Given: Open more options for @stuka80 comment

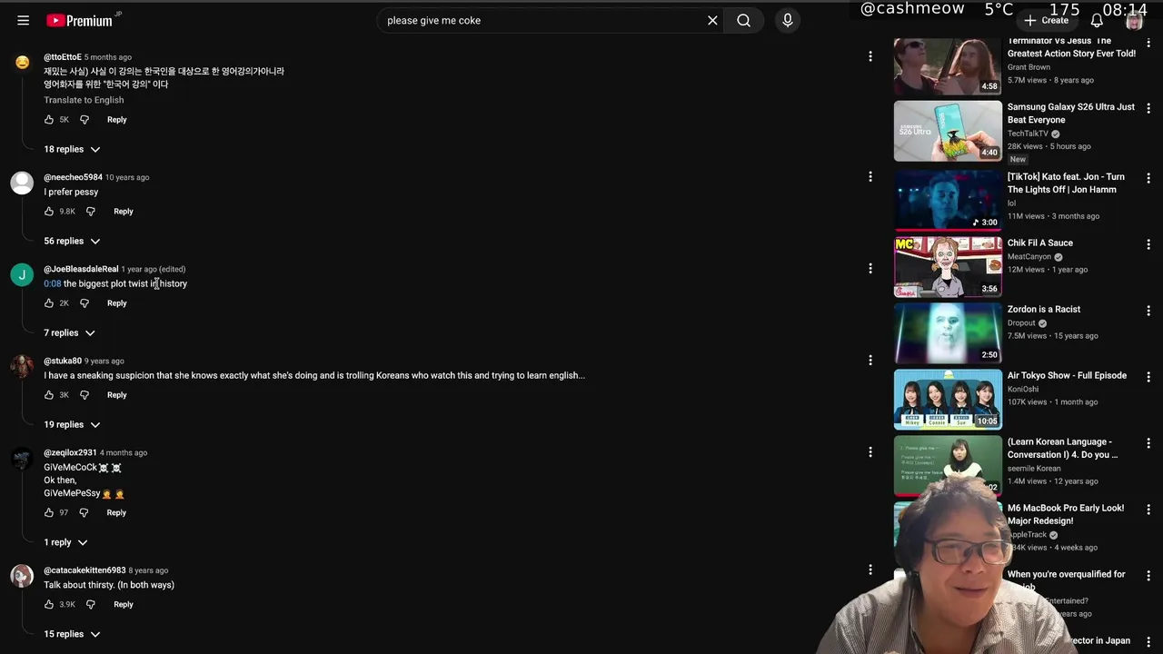Looking at the screenshot, I should [870, 360].
